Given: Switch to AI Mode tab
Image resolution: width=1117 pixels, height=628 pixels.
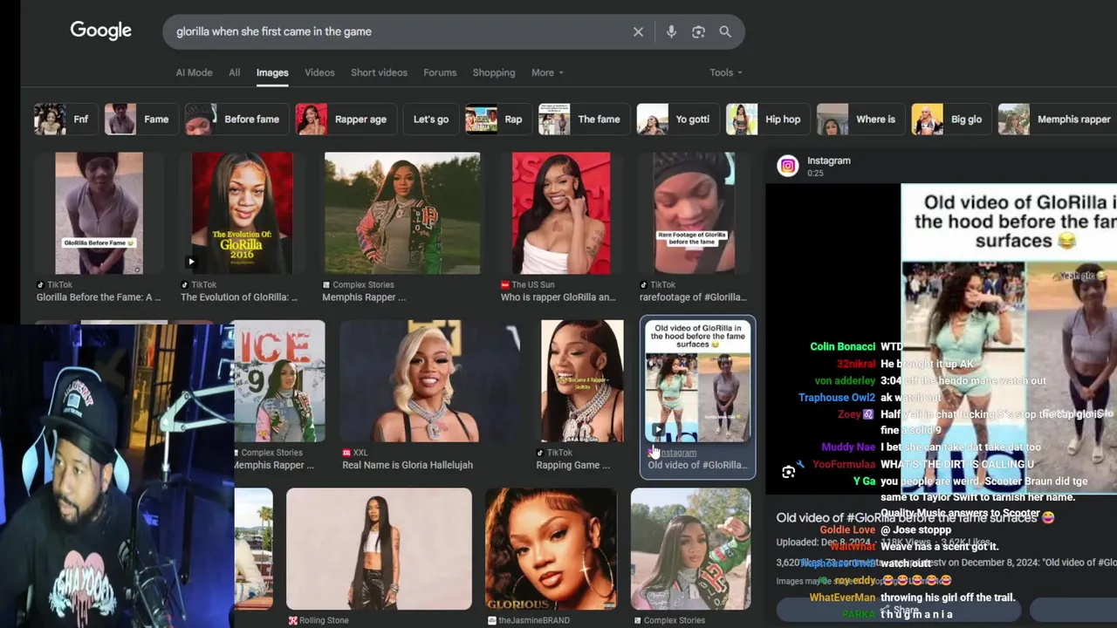Looking at the screenshot, I should click(x=194, y=72).
